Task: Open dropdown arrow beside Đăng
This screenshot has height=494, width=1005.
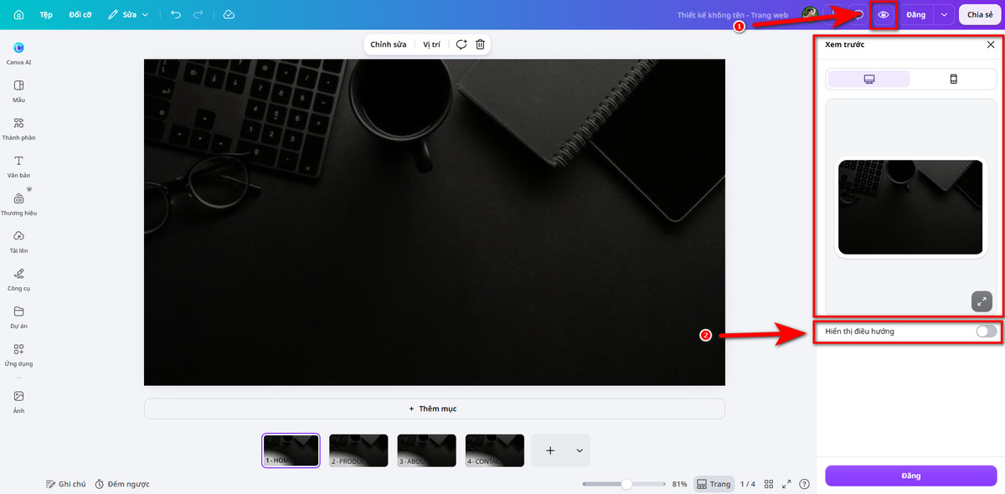Action: 944,15
